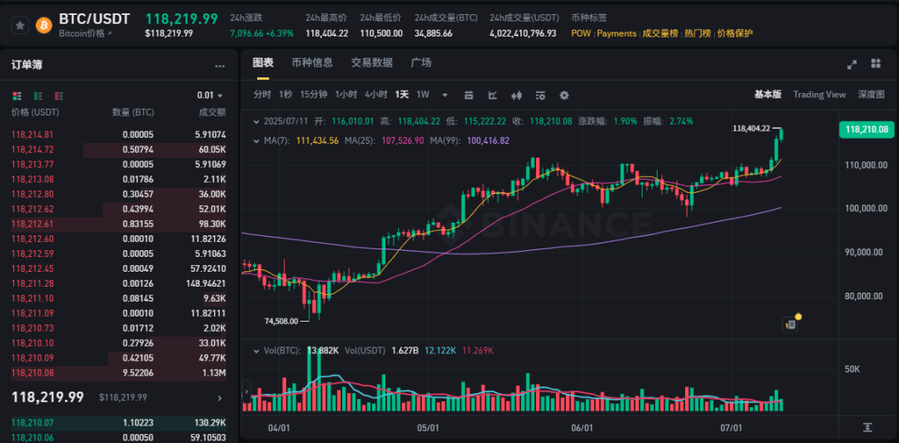Click the MA(25) indicator label
The image size is (899, 443).
click(x=360, y=140)
